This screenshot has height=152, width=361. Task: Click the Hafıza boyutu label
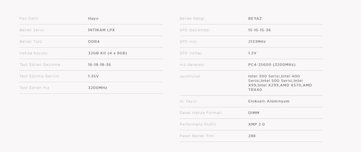click(34, 53)
